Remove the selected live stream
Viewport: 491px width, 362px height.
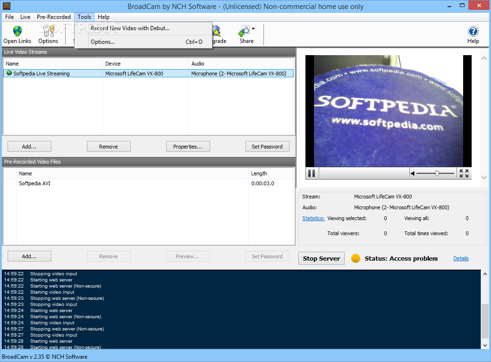pos(109,147)
